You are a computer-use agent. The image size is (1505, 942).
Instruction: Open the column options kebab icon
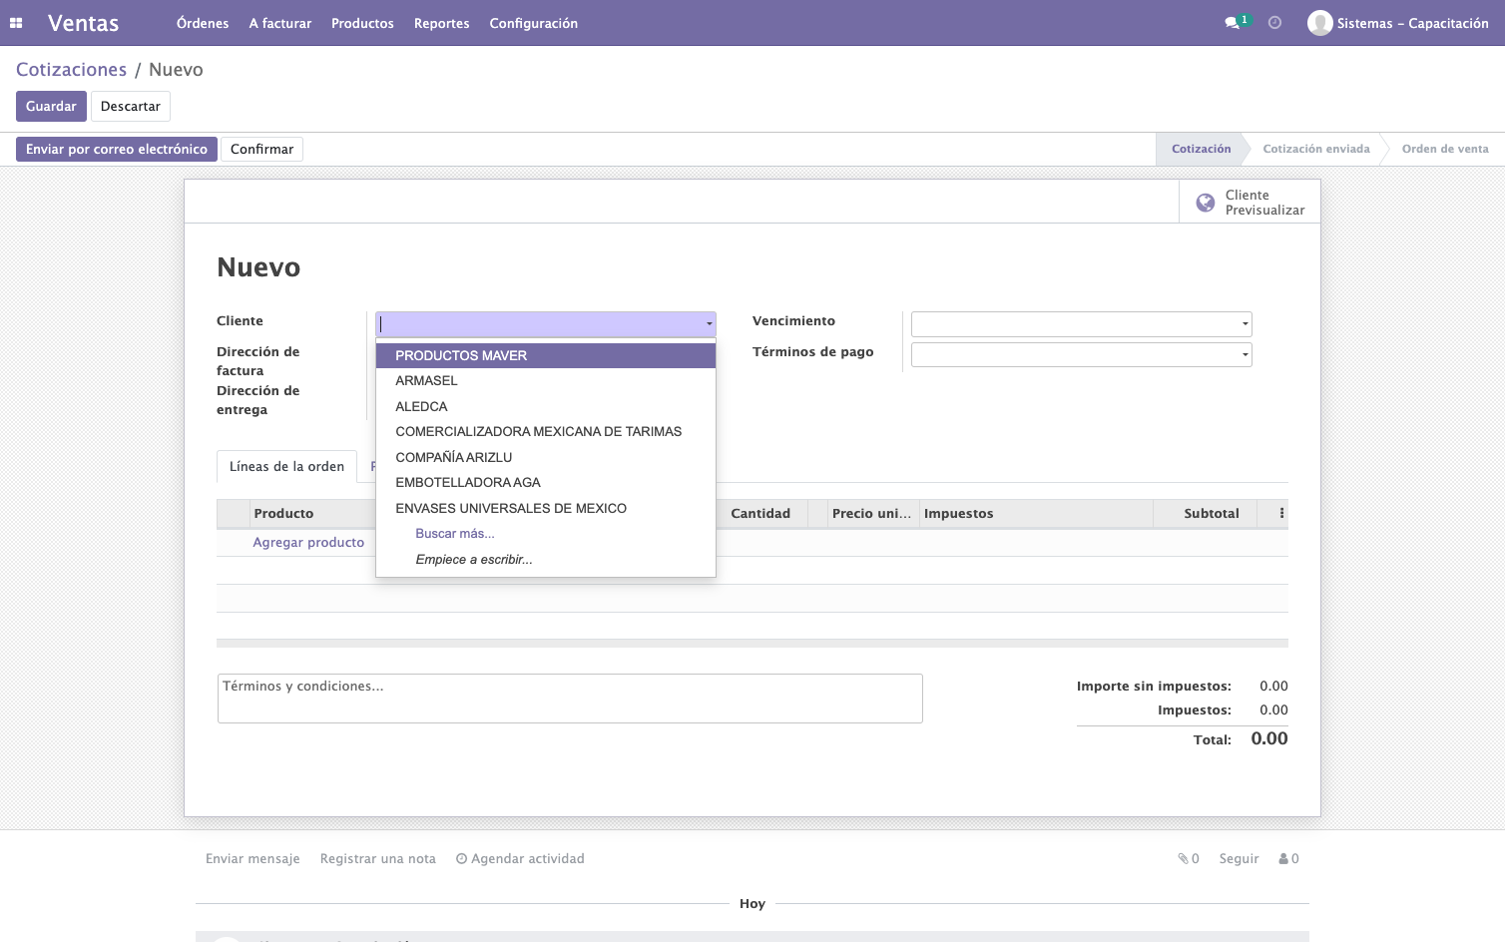(x=1281, y=513)
